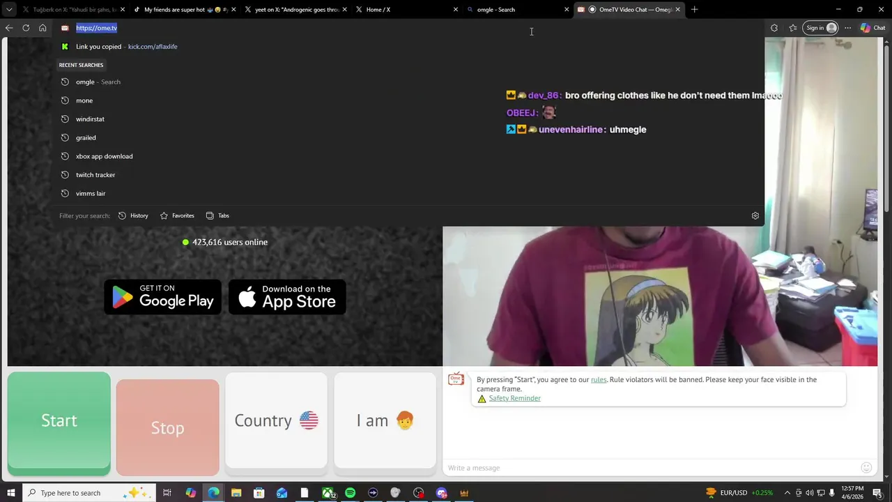Click Get it on Google Play badge
The height and width of the screenshot is (502, 892).
point(162,297)
